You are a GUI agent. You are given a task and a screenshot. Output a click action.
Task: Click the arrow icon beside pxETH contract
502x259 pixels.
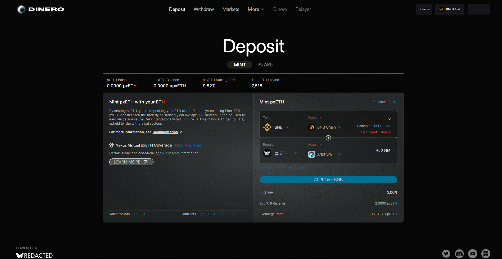pyautogui.click(x=214, y=214)
